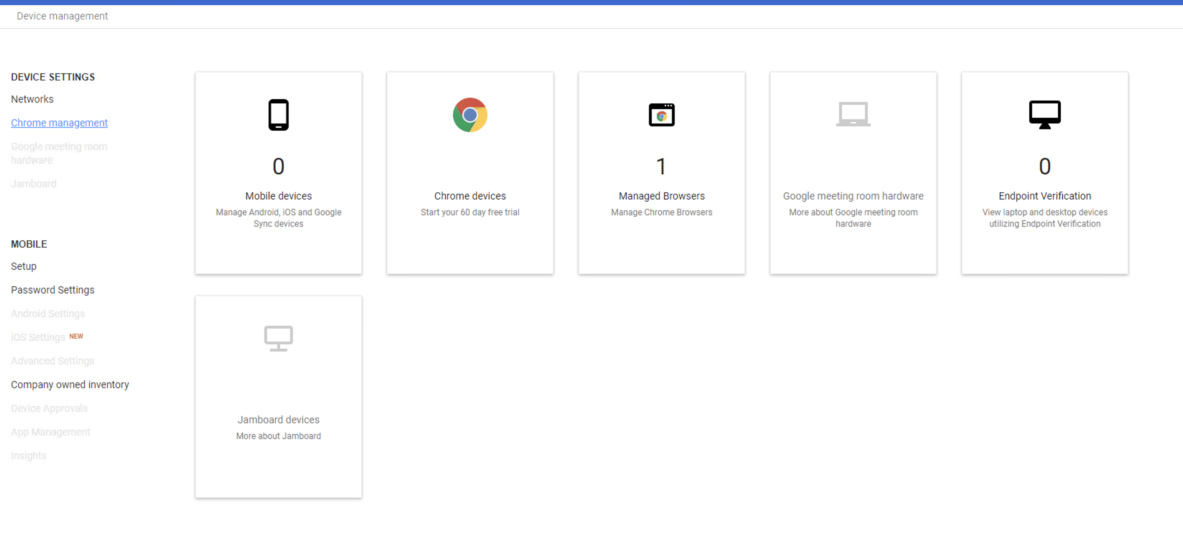Click Endpoint Verification count 0

pos(1044,166)
